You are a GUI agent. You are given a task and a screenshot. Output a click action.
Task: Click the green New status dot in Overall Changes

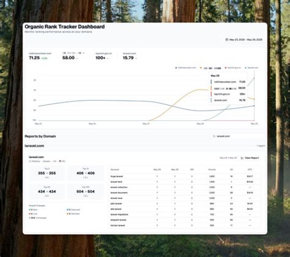(x=29, y=210)
